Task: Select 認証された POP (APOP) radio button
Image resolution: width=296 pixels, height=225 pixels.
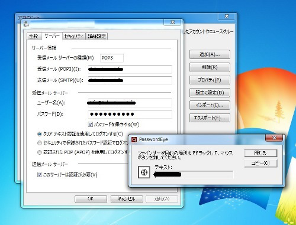Action: tap(40, 152)
